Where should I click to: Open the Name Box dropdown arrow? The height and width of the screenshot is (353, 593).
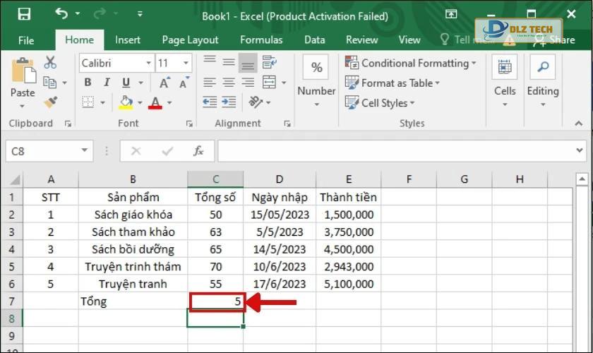point(85,150)
